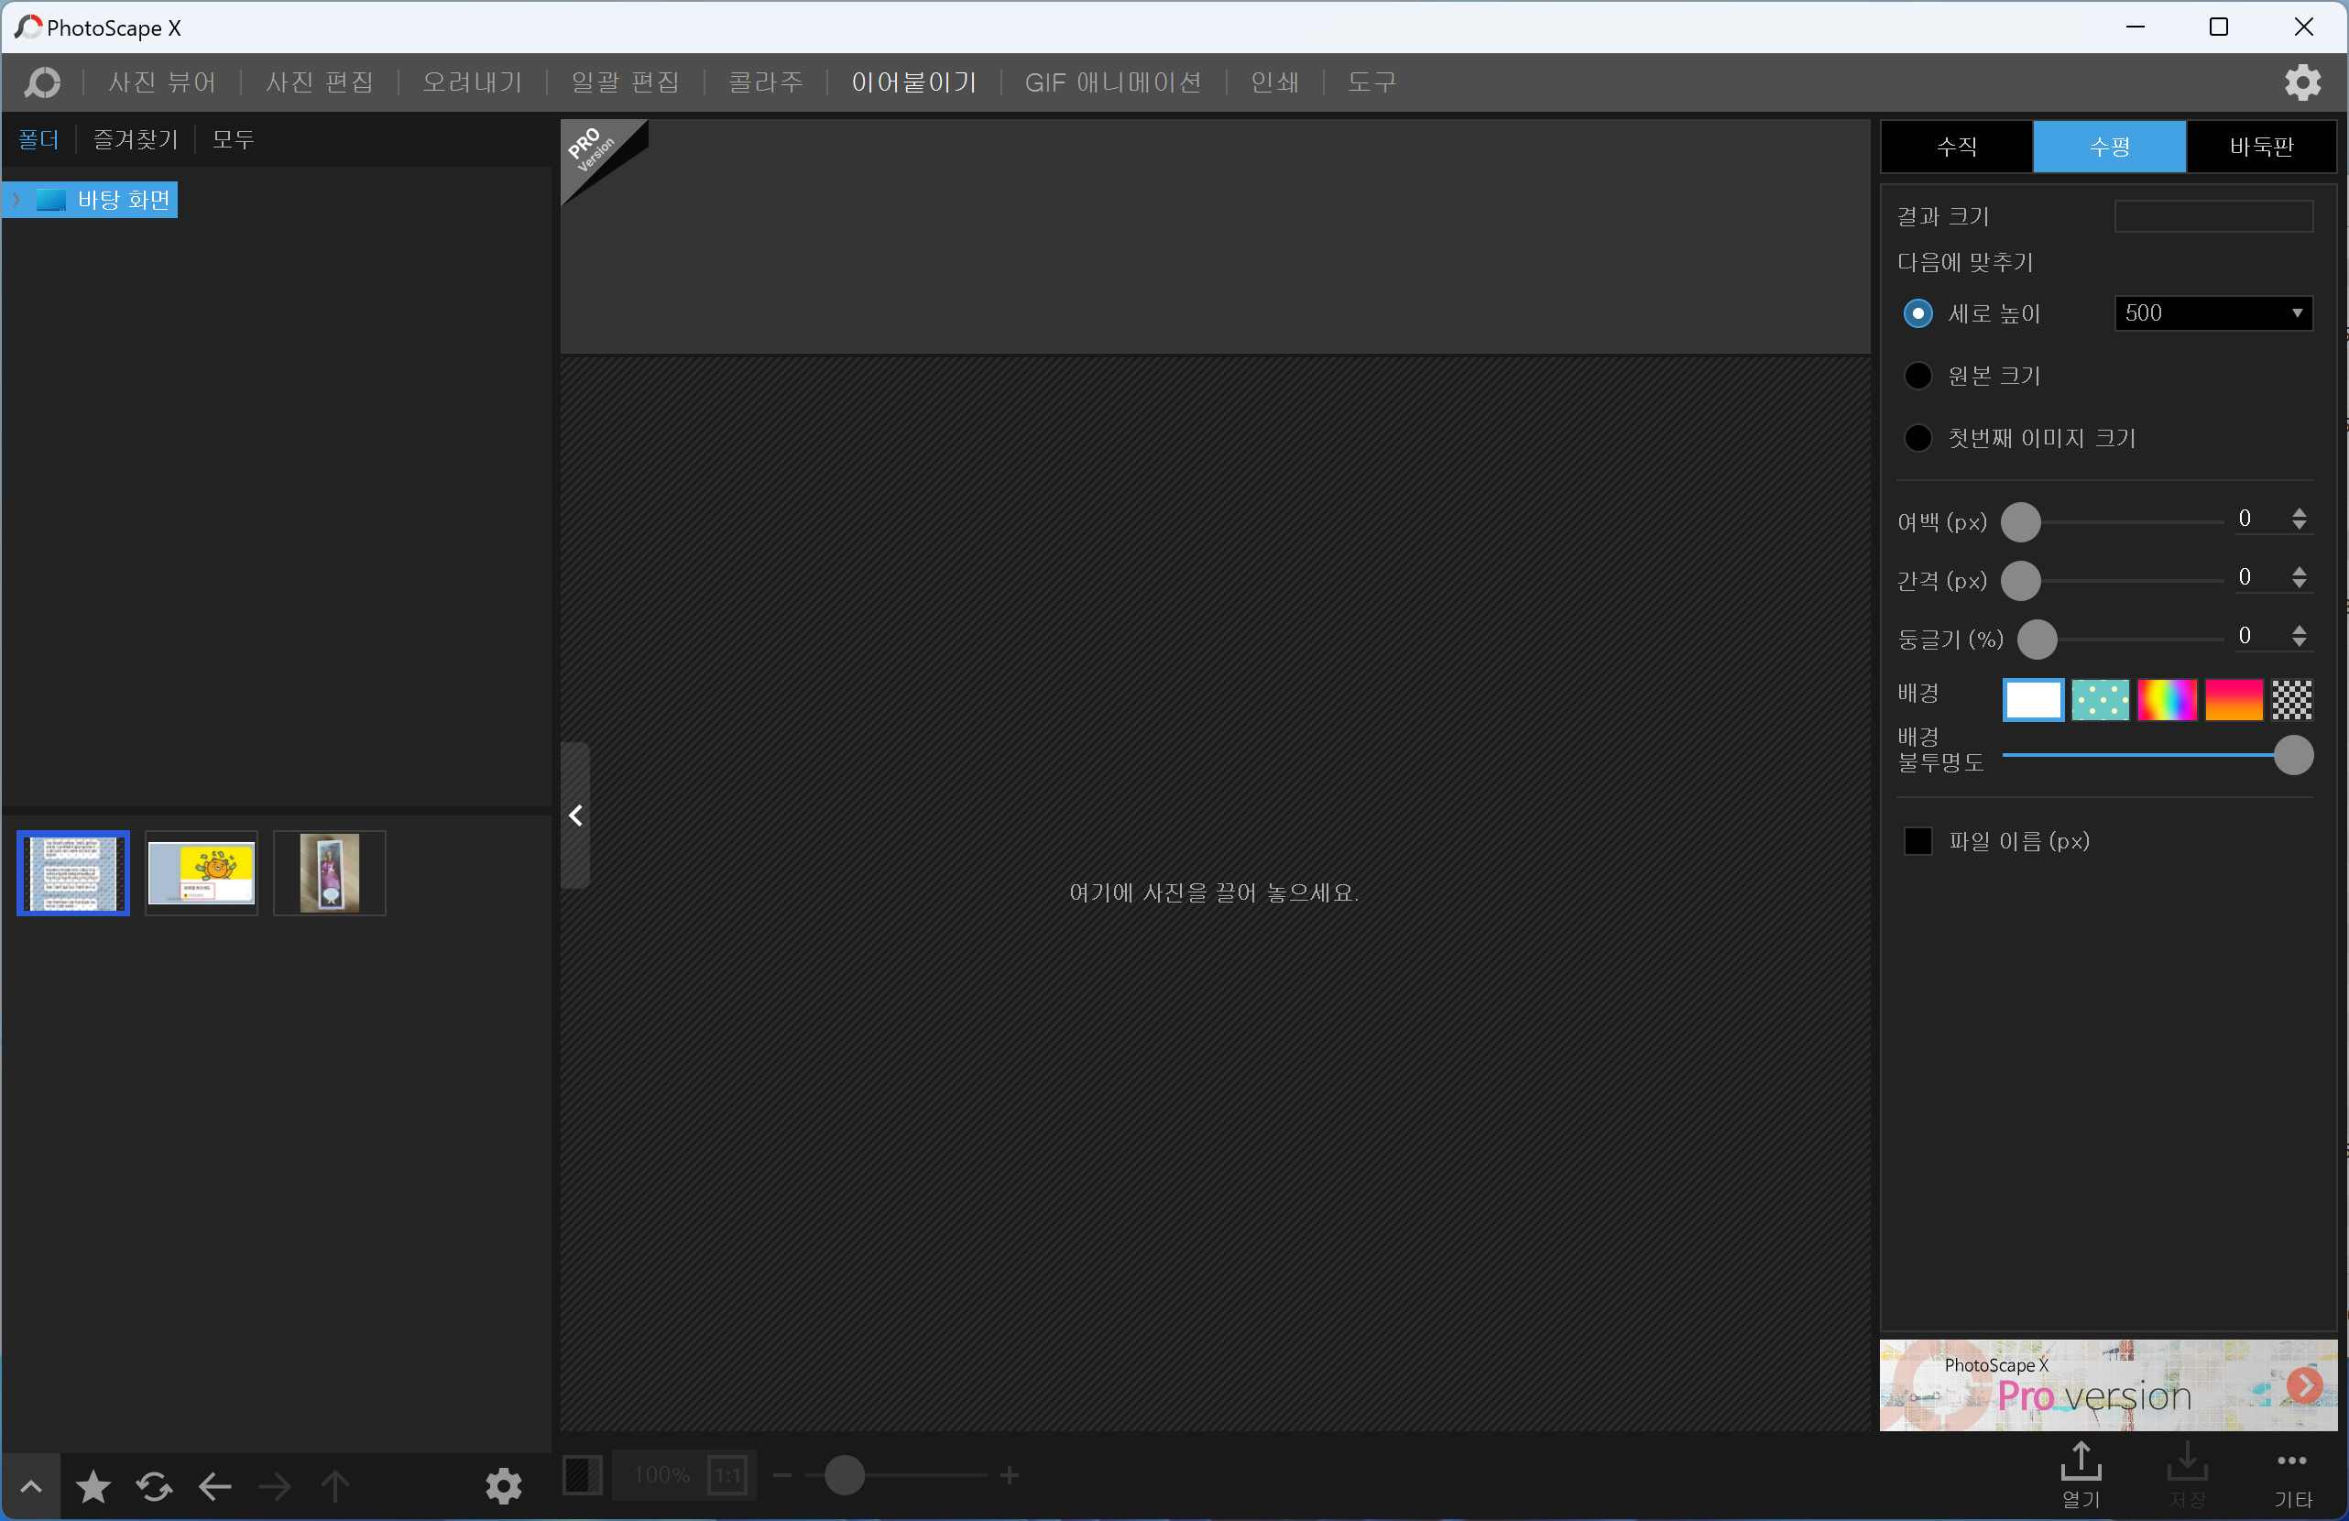Click the PhotoScape home logo icon
Viewport: 2349px width, 1521px height.
tap(41, 82)
